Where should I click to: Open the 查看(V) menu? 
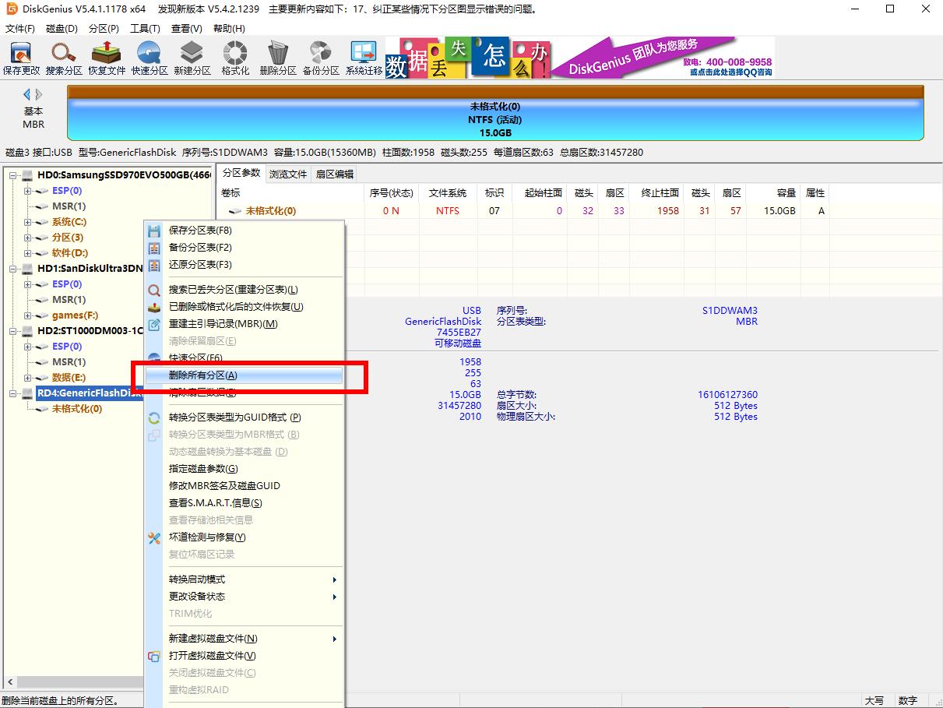click(184, 28)
